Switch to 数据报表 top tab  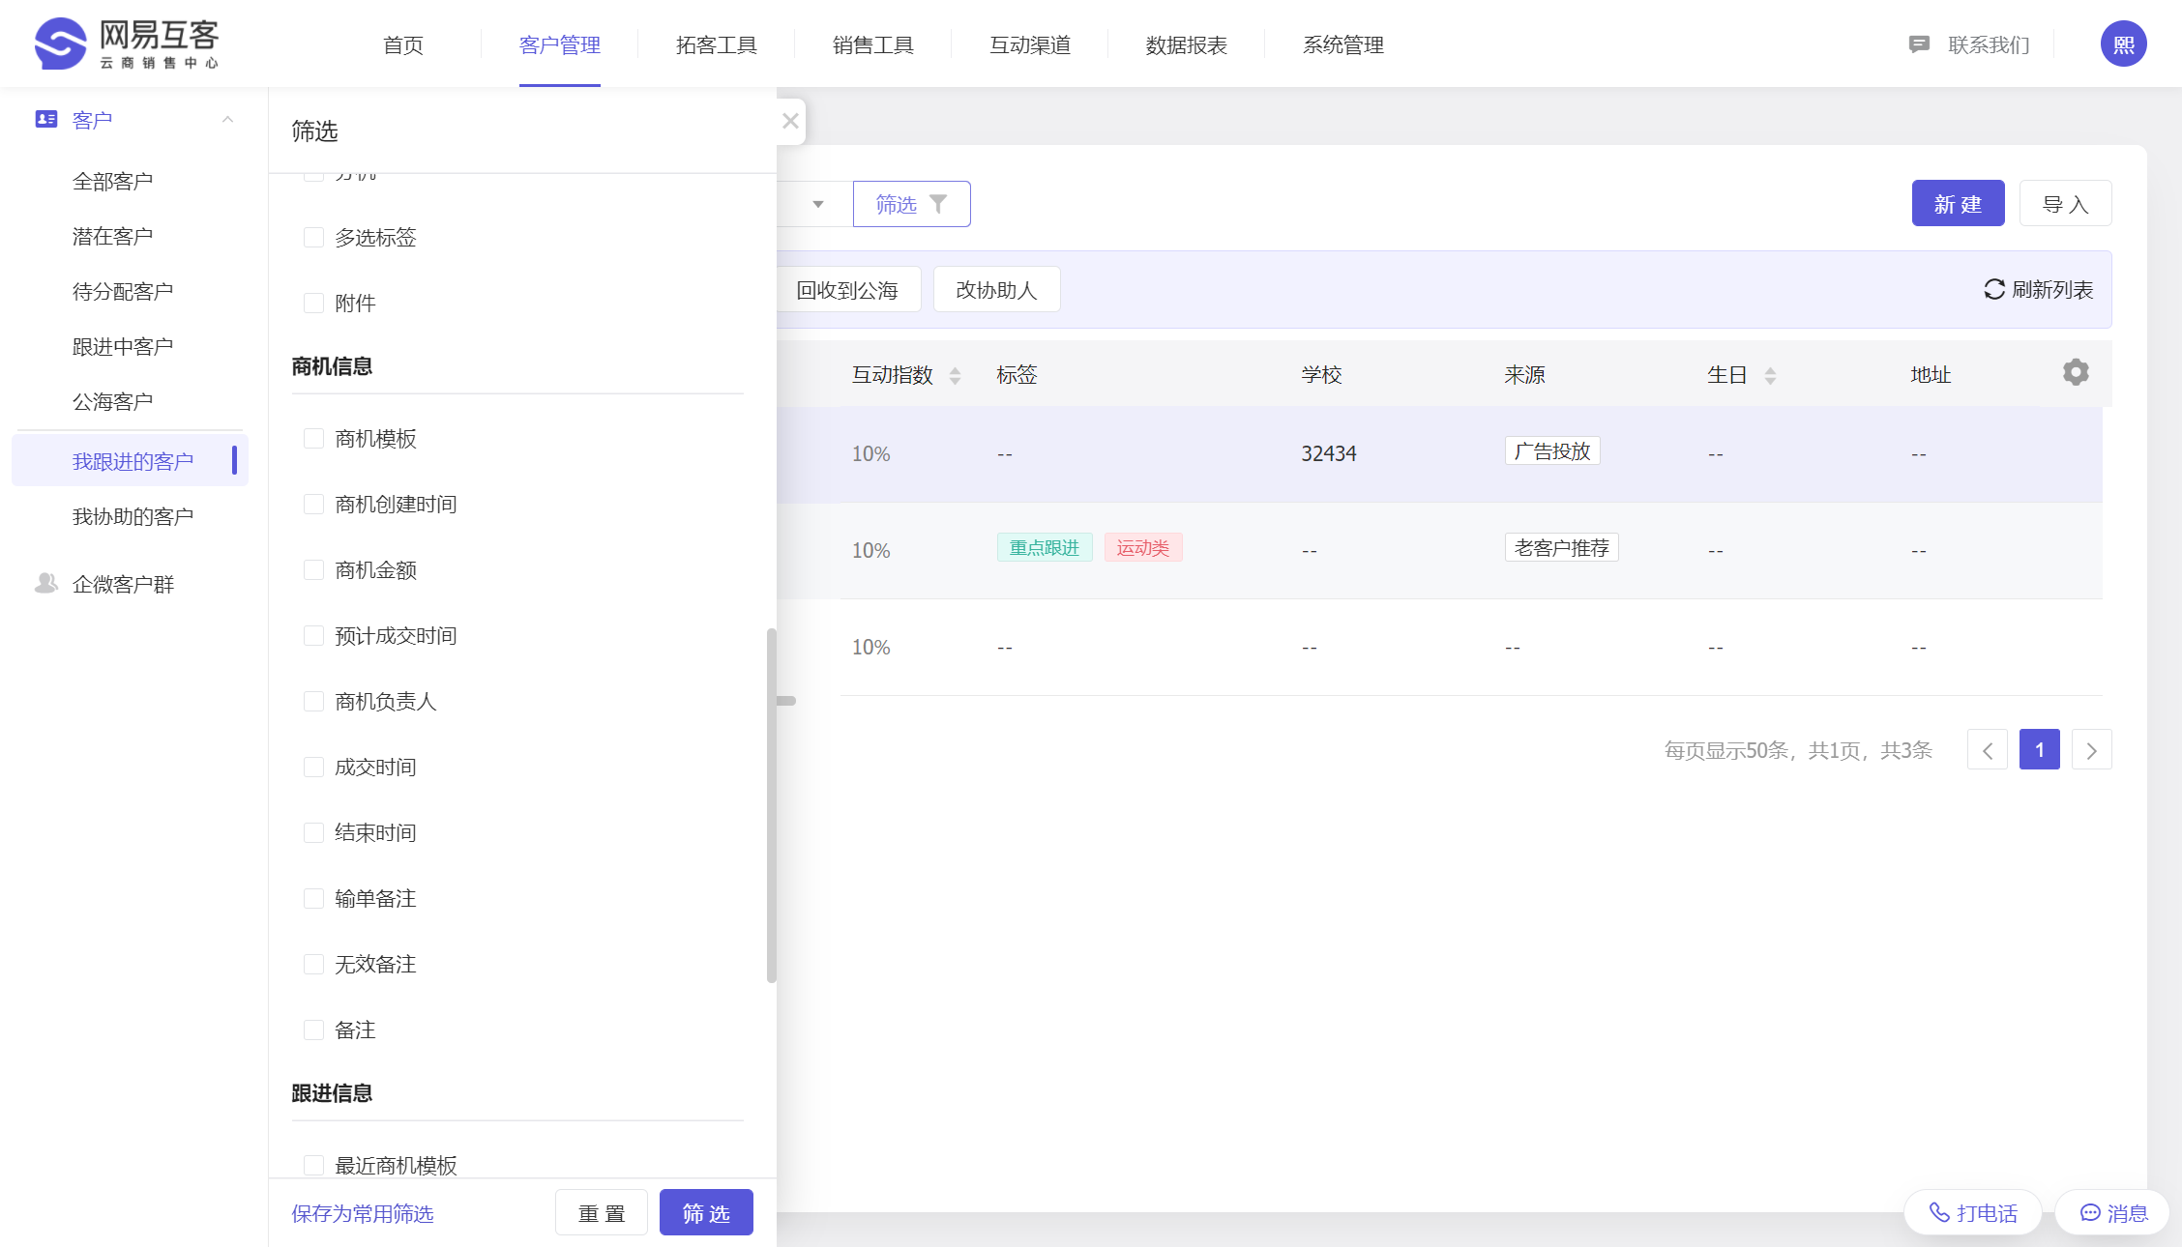pos(1186,44)
